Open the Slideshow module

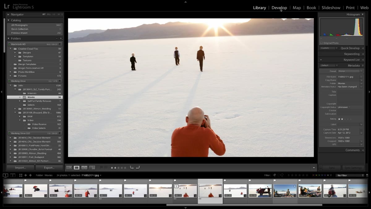point(331,8)
